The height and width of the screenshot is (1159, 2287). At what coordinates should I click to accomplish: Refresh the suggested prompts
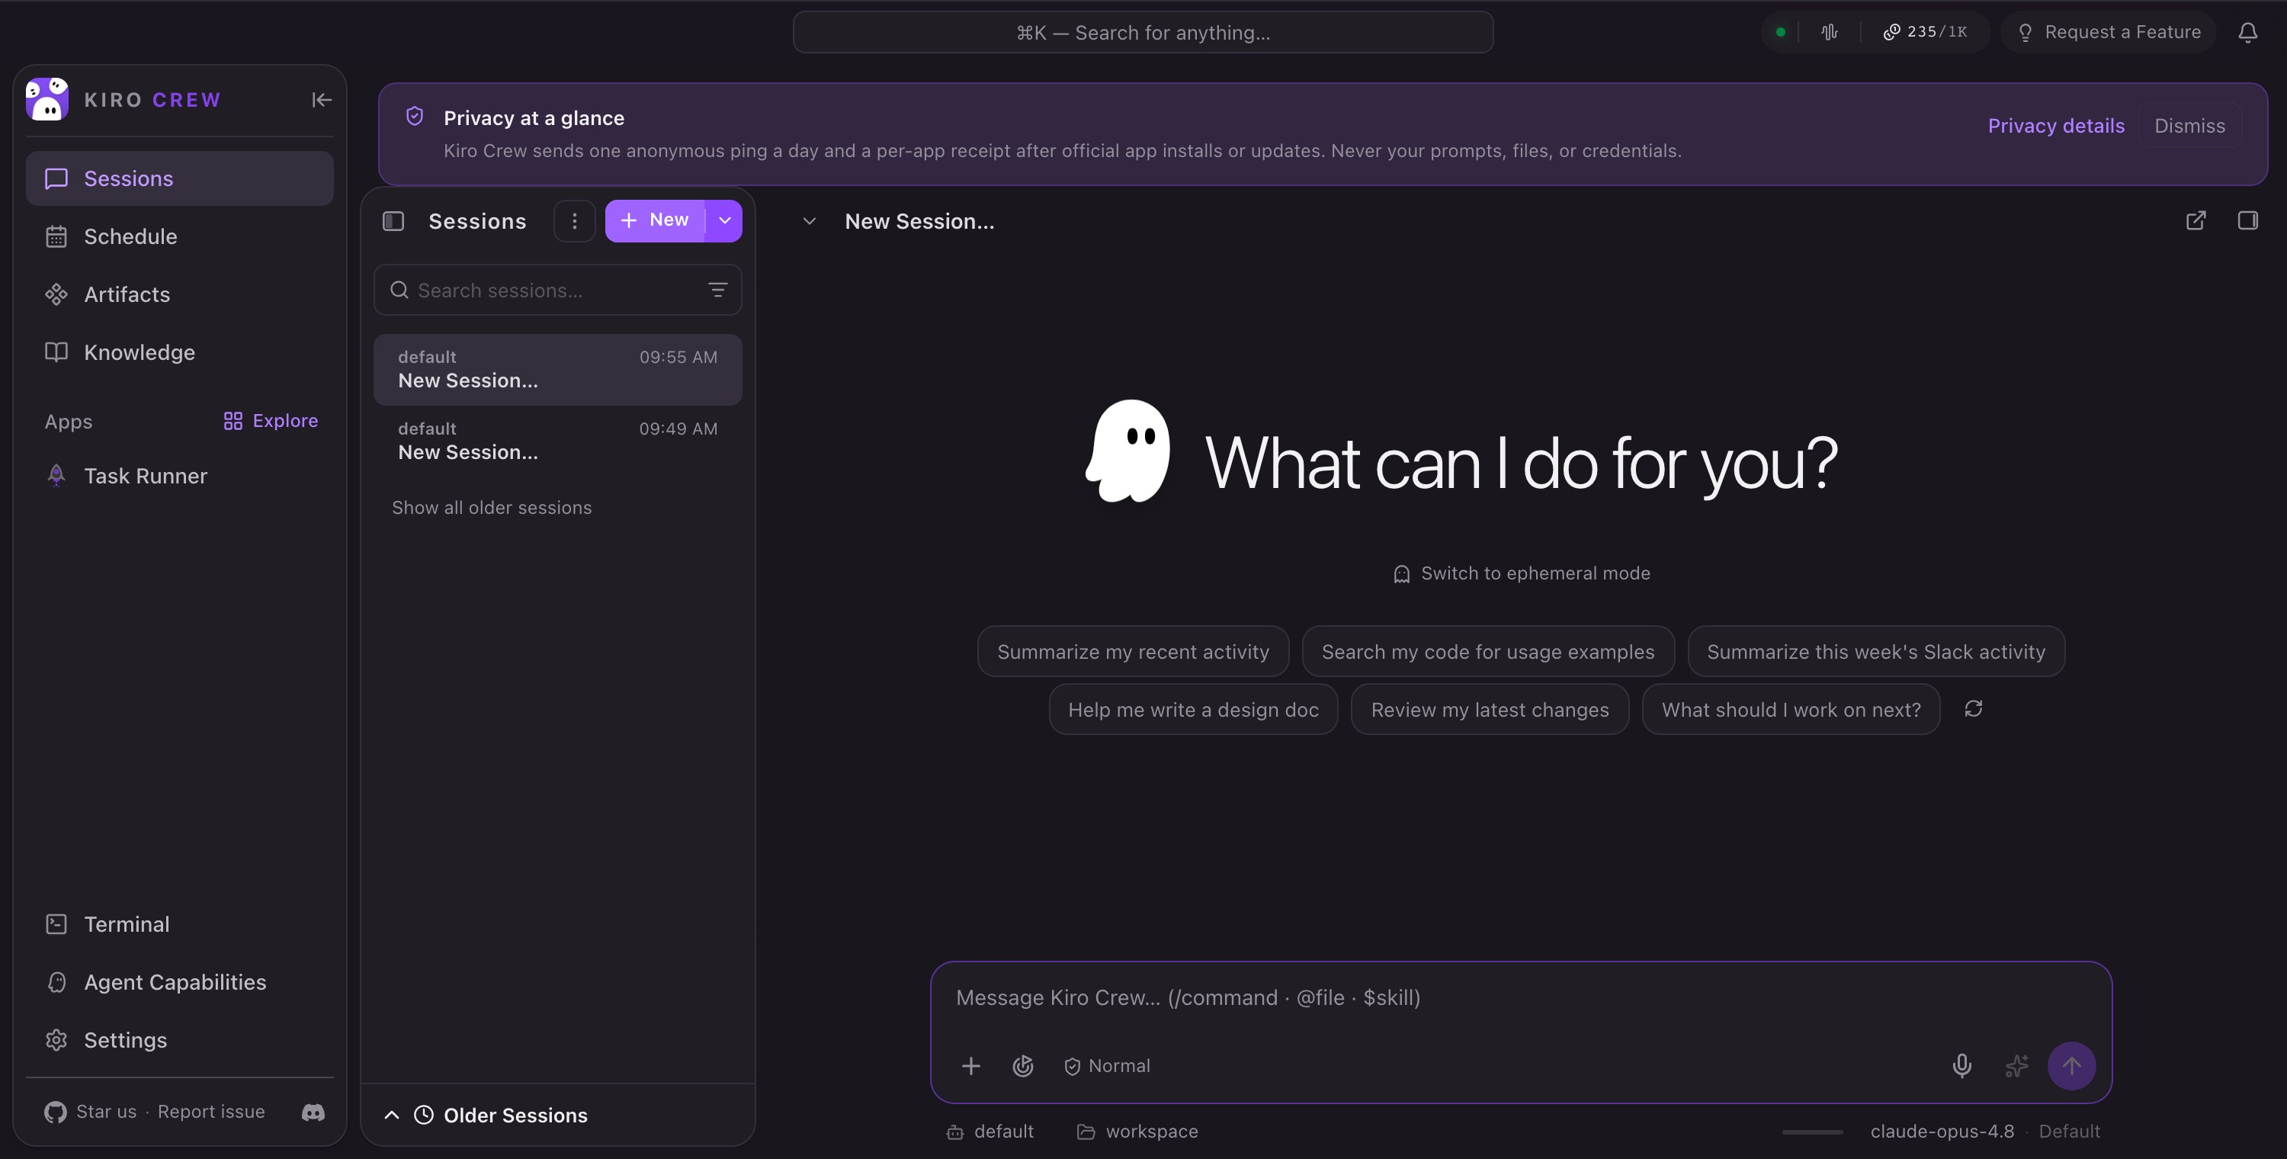click(x=1974, y=708)
